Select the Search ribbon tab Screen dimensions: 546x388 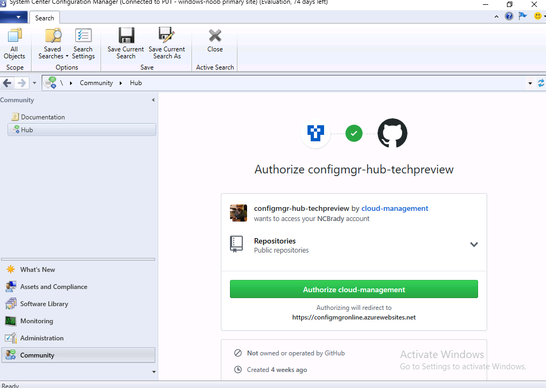pos(44,18)
